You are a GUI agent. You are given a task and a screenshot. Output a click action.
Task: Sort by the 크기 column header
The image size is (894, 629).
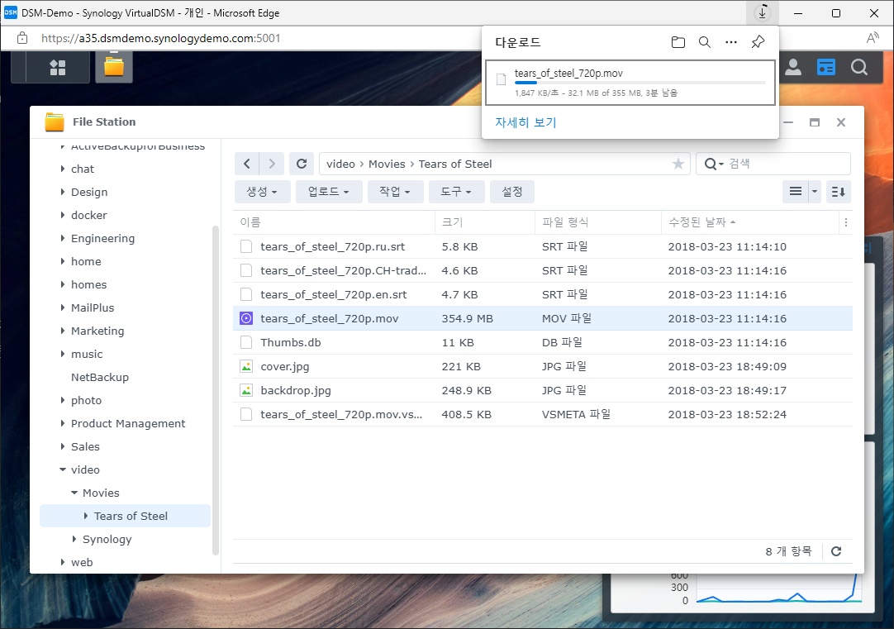(485, 222)
